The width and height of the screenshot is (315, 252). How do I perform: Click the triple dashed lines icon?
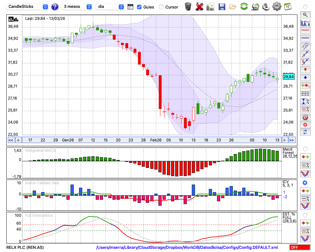click(x=305, y=93)
